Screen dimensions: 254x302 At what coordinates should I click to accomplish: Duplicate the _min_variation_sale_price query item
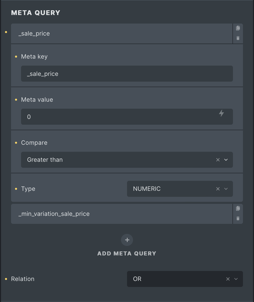point(238,208)
